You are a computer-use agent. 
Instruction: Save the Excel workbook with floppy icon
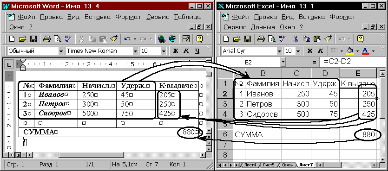pos(248,39)
